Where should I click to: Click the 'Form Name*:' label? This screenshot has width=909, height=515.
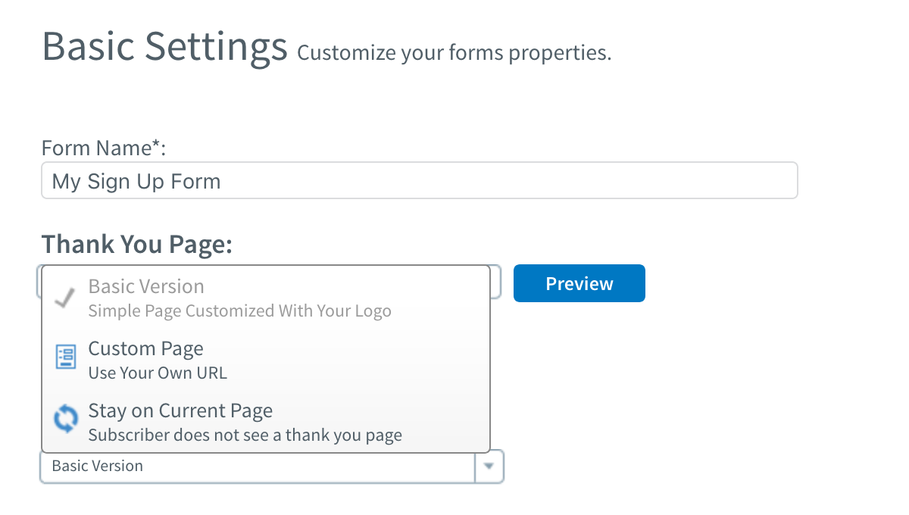coord(103,148)
